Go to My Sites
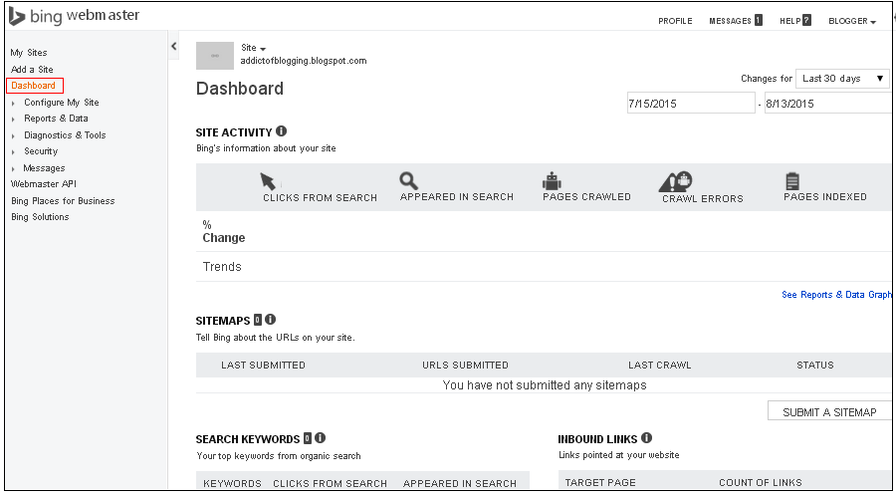 point(29,53)
